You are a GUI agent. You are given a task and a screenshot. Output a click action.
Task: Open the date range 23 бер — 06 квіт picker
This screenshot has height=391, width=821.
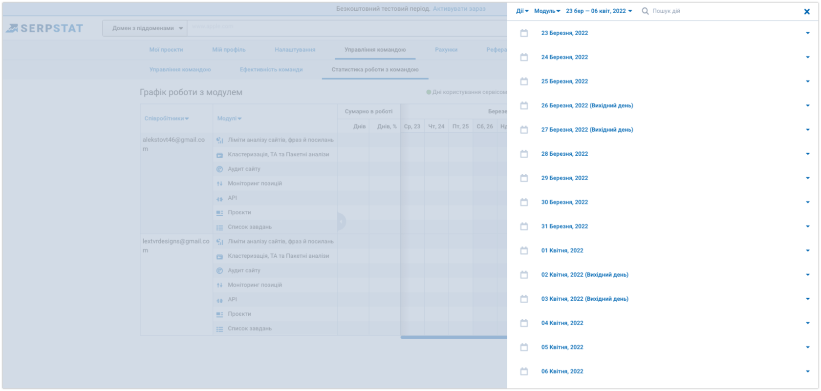coord(599,11)
